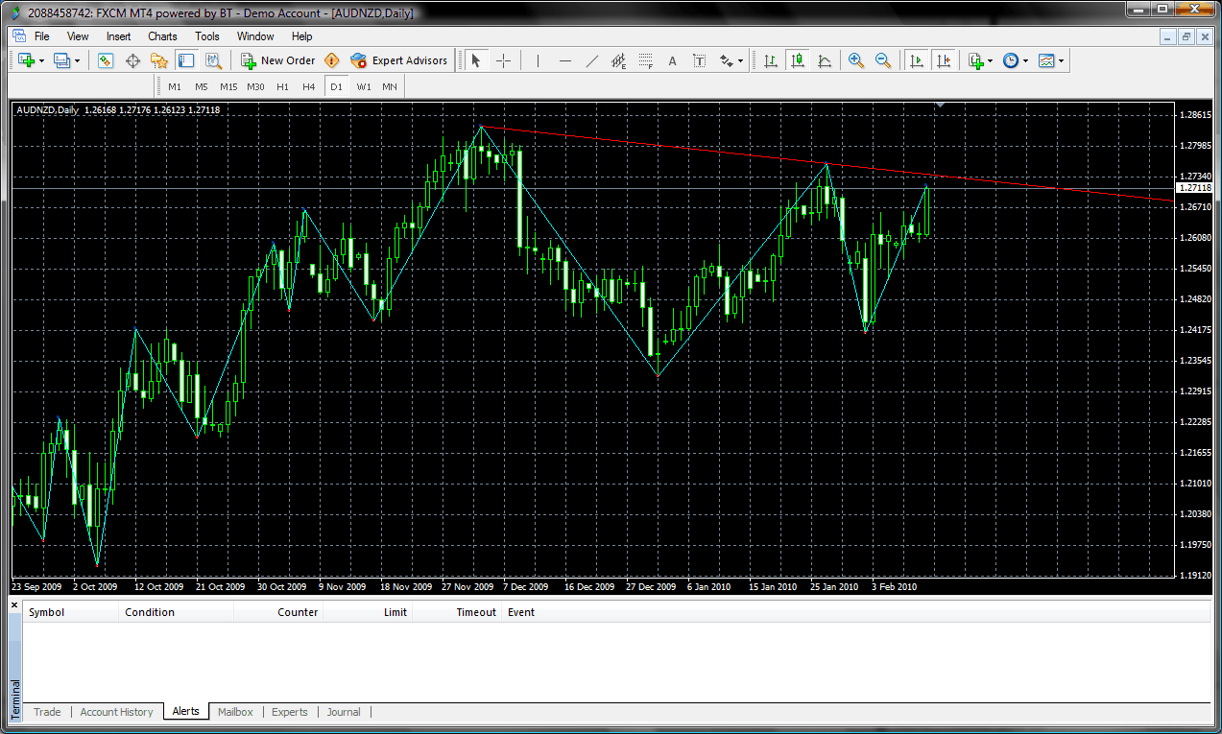Click the Symbol column header

(46, 612)
